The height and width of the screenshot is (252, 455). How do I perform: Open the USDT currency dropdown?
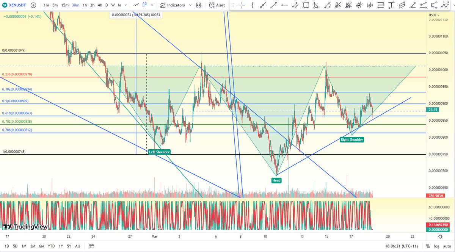click(x=434, y=15)
